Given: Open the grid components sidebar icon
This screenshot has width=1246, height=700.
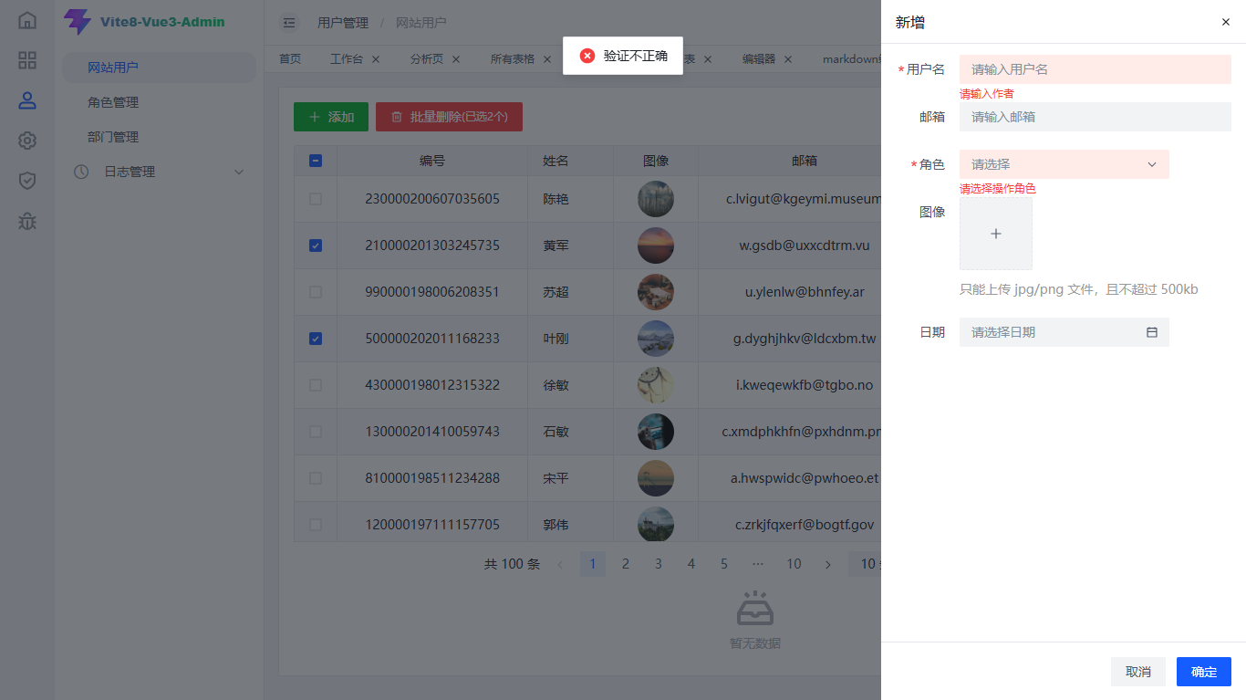Looking at the screenshot, I should tap(27, 60).
